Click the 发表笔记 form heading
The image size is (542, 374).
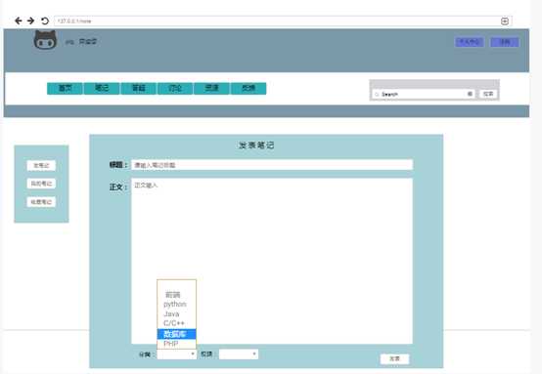(256, 145)
